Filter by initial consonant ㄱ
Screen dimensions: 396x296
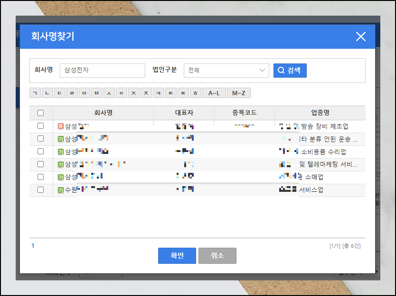[x=35, y=93]
